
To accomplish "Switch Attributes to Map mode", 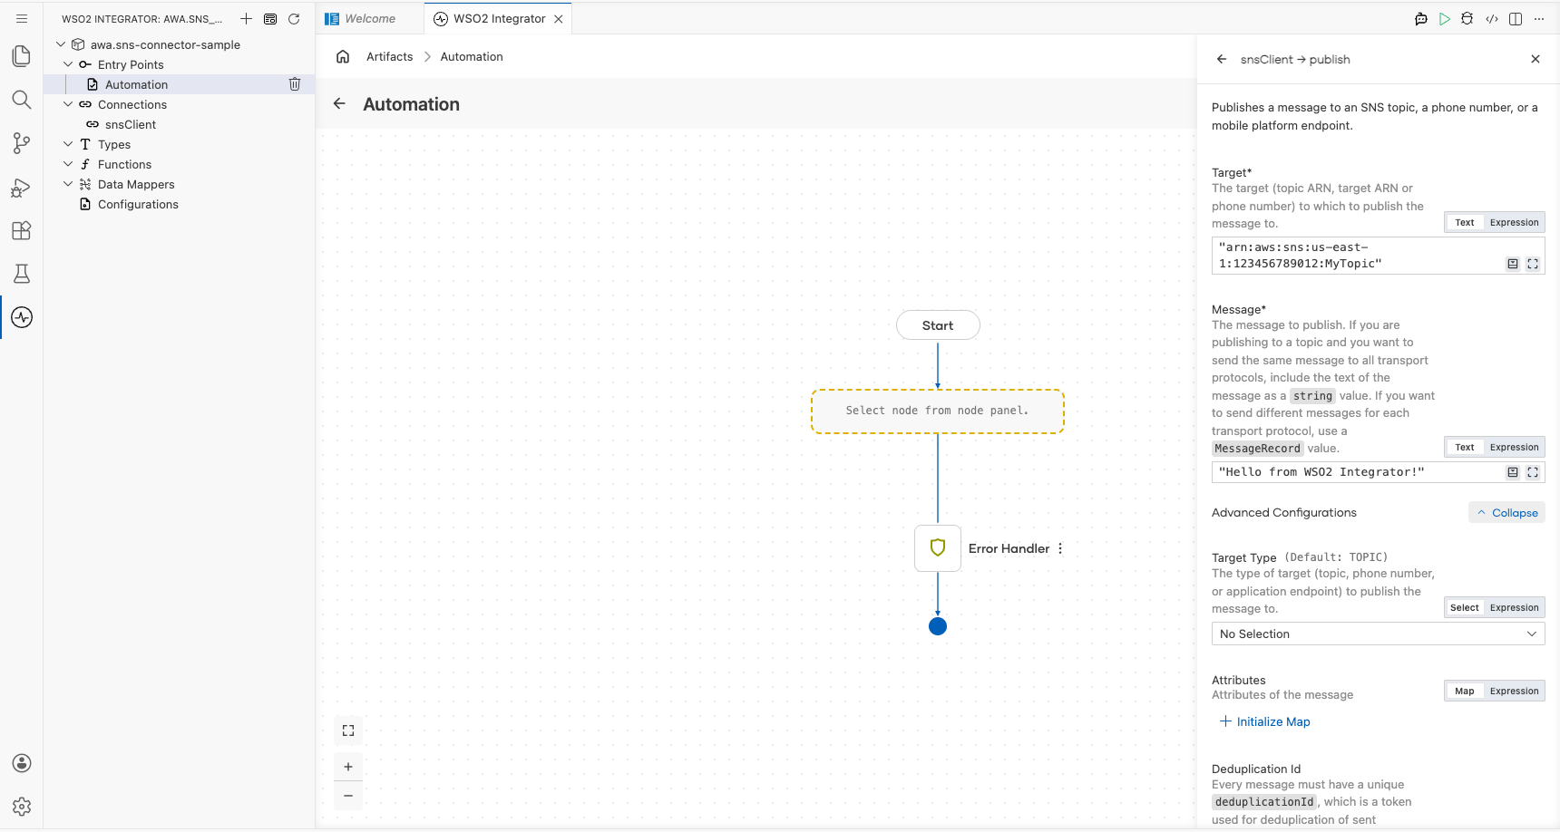I will (x=1465, y=691).
